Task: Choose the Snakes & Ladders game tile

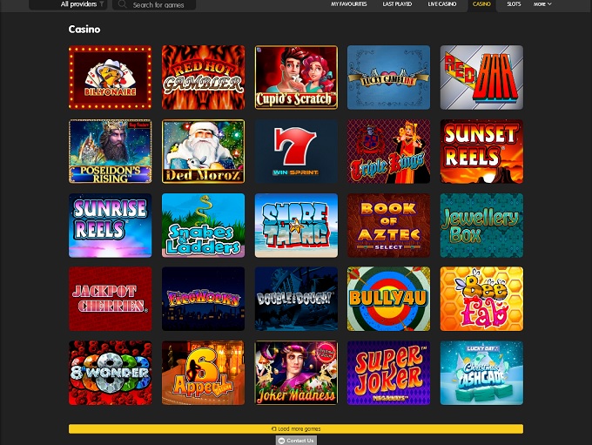Action: [203, 226]
